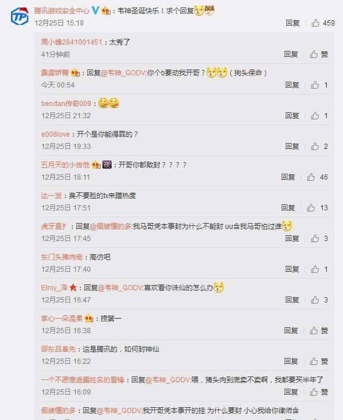
Task: Open 一个不愿意透露姓名的雷锋 profile
Action: pos(83,380)
